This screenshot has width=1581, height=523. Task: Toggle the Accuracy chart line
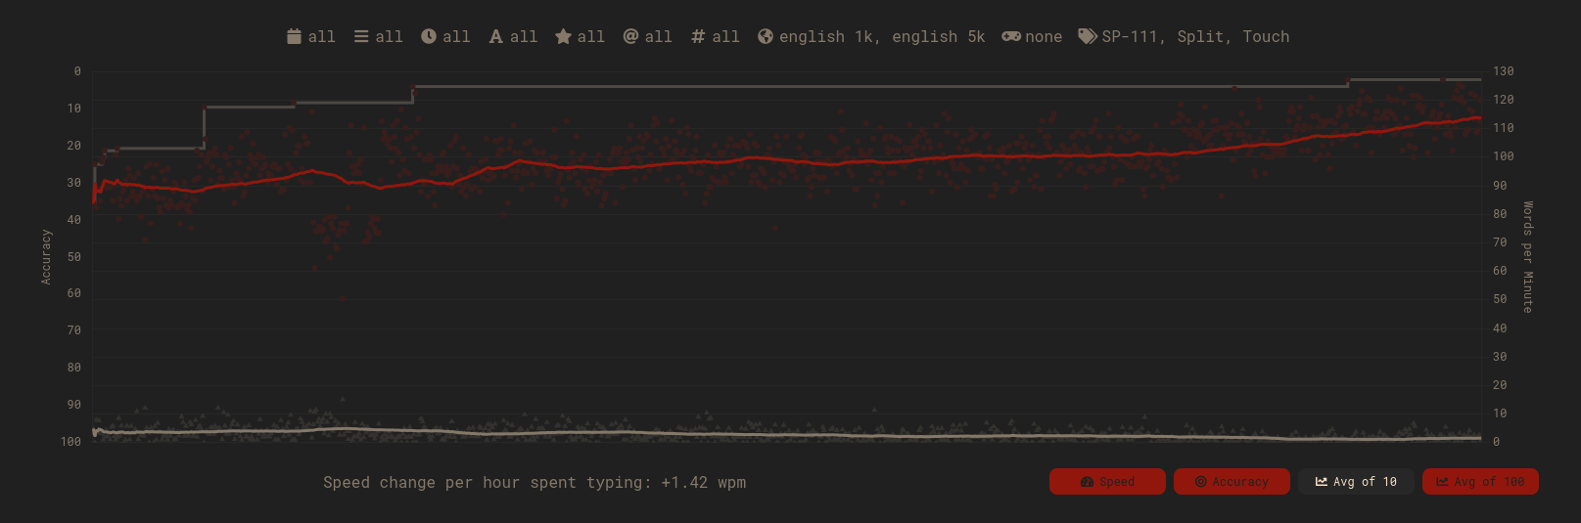click(x=1232, y=482)
